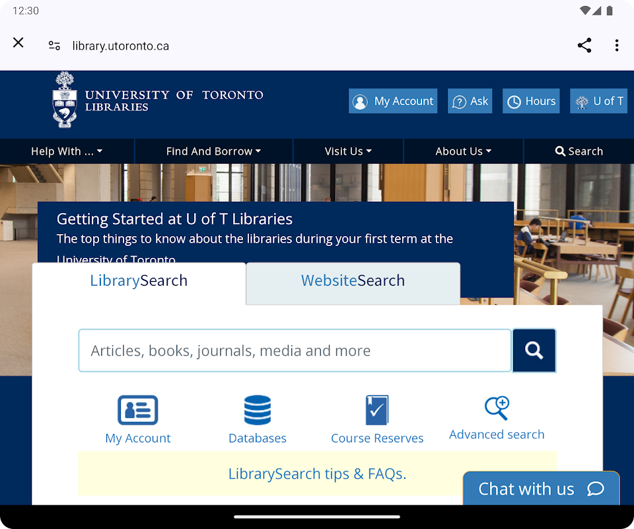Viewport: 634px width, 529px height.
Task: Focus the articles, books, journals search field
Action: 295,350
